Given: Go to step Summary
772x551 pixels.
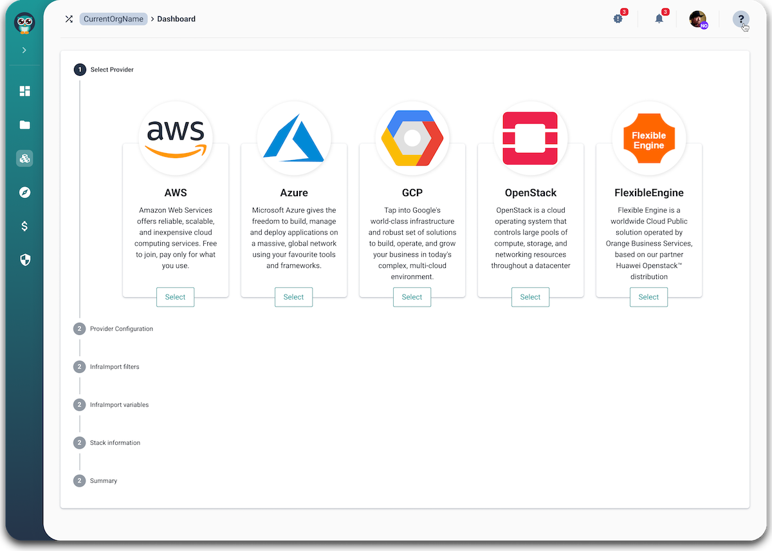Looking at the screenshot, I should coord(95,480).
